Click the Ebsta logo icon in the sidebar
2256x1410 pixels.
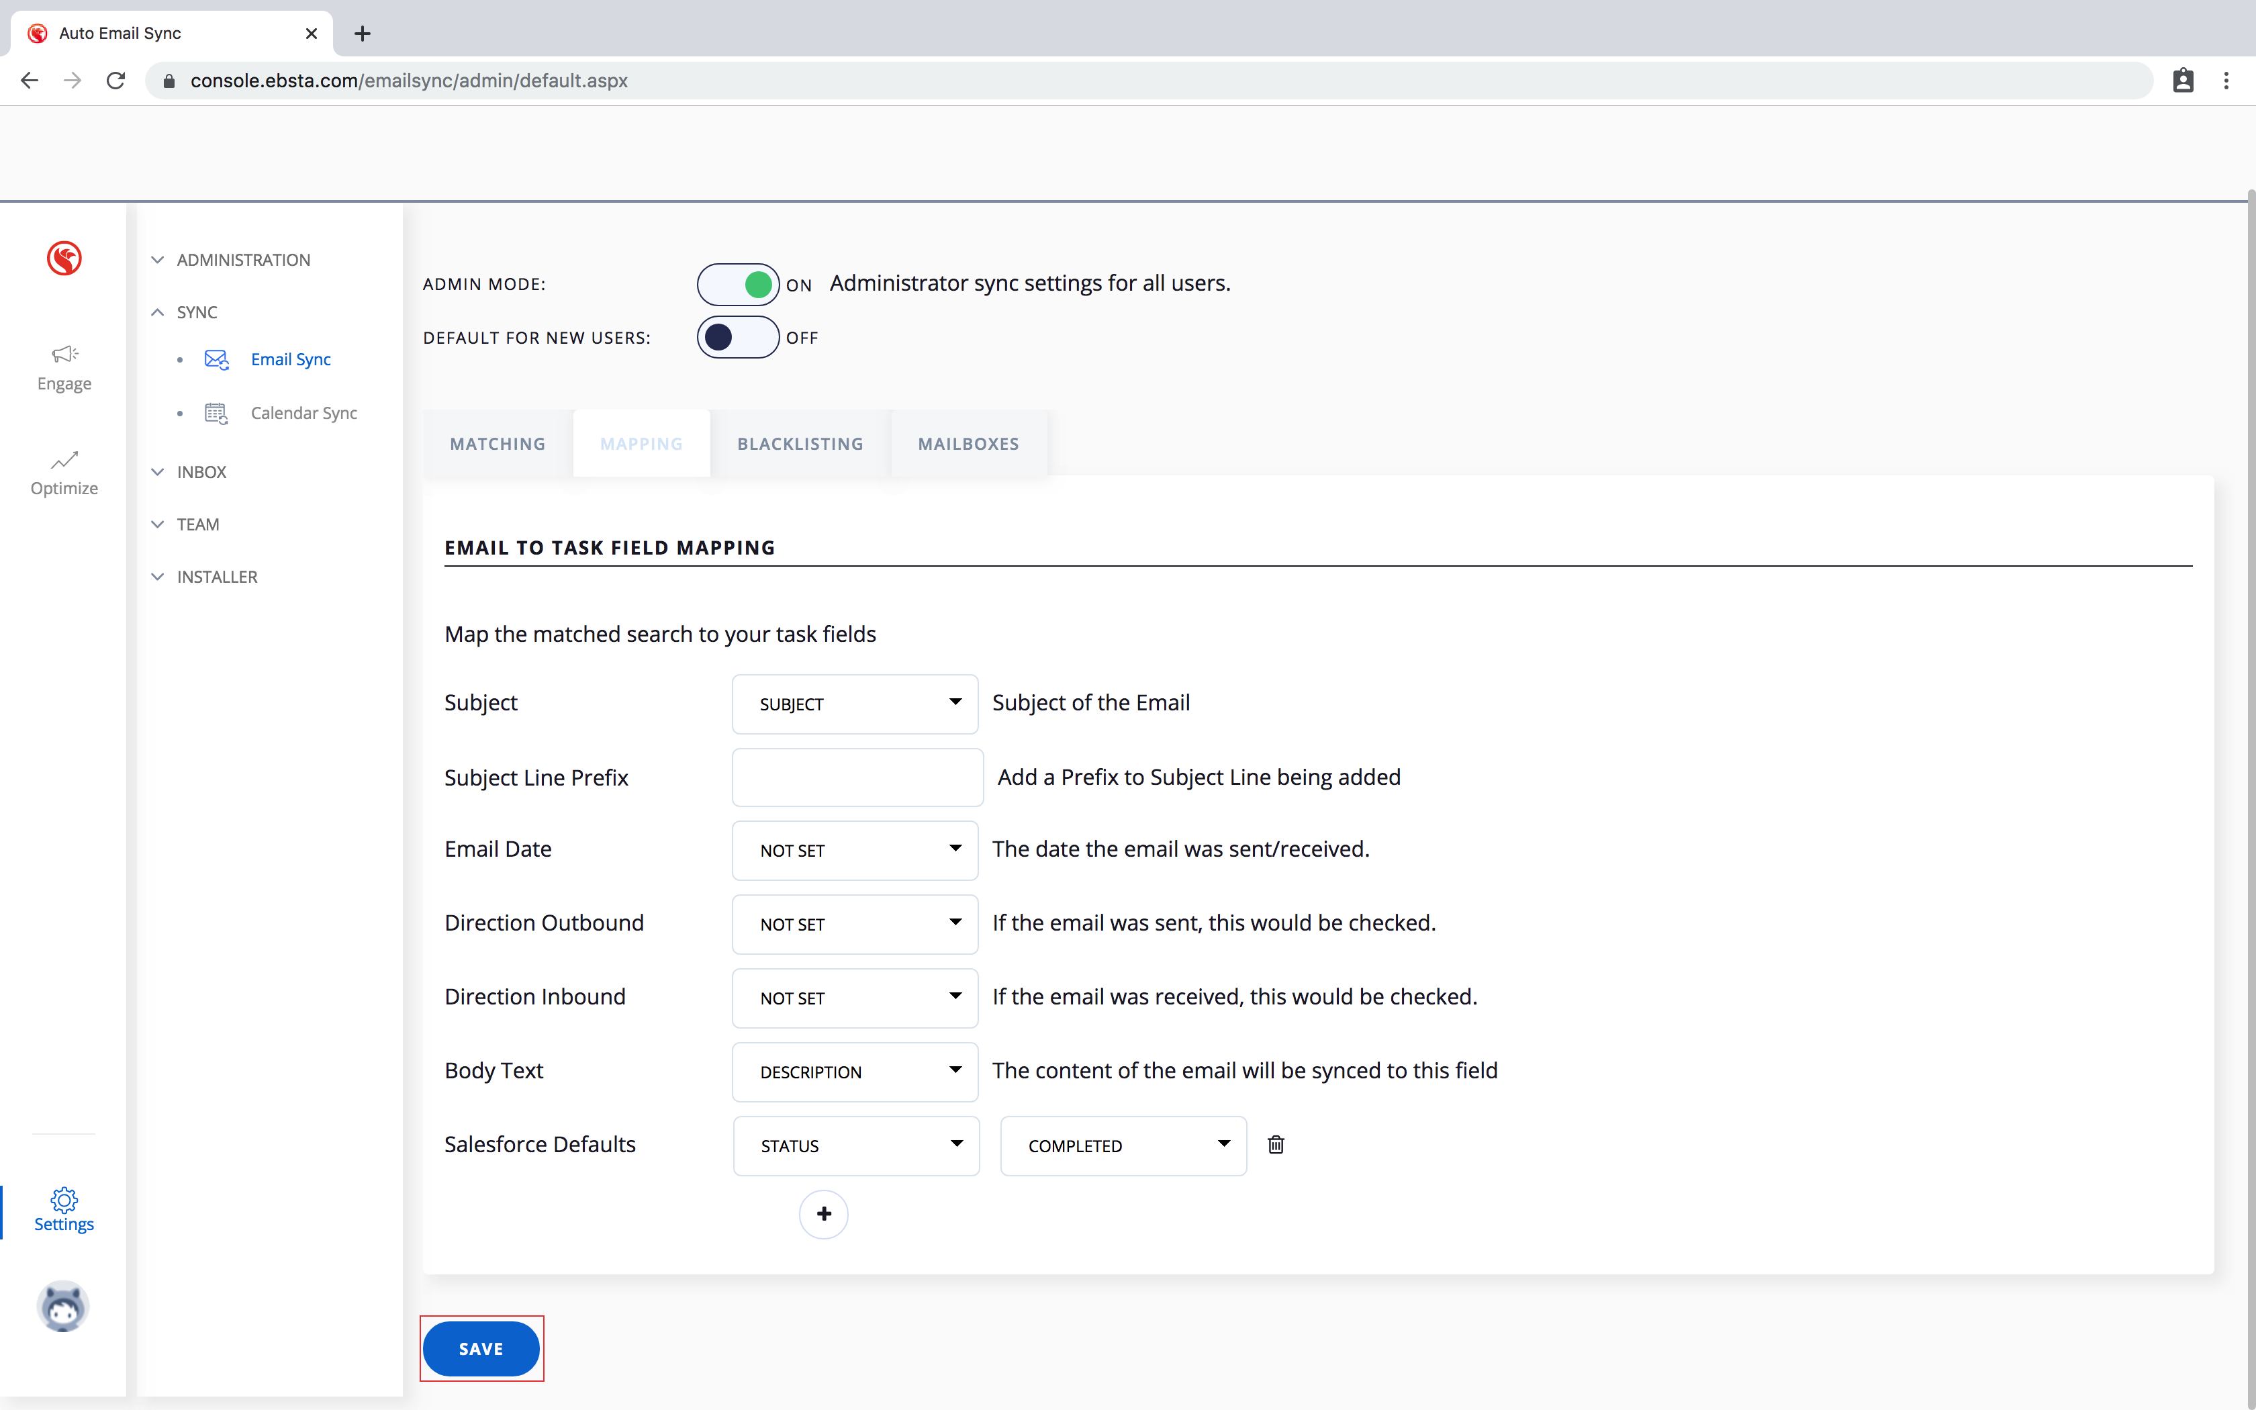click(x=64, y=258)
